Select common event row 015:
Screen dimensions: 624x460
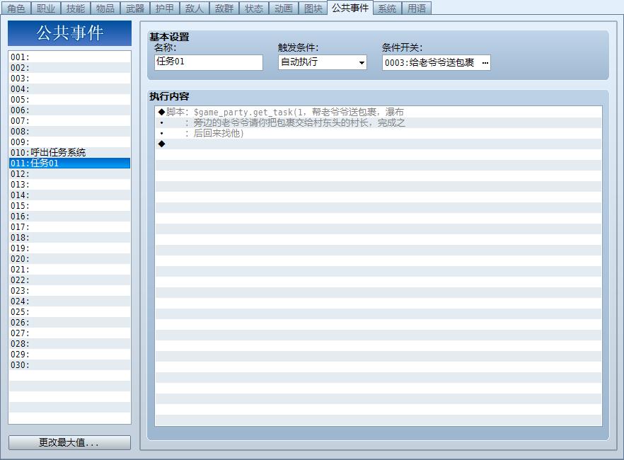coord(69,206)
